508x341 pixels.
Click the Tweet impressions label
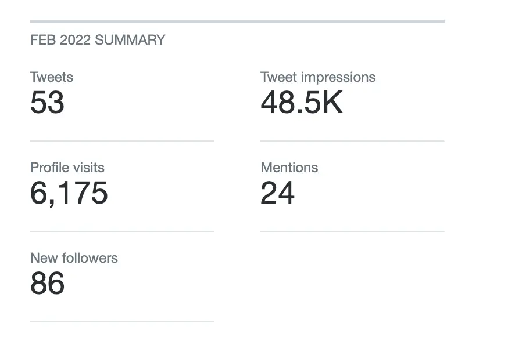tap(318, 77)
